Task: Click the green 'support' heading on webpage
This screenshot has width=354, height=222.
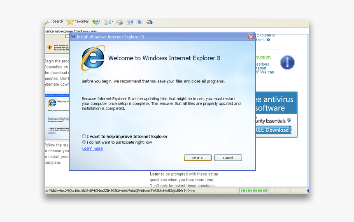Action: tap(263, 57)
